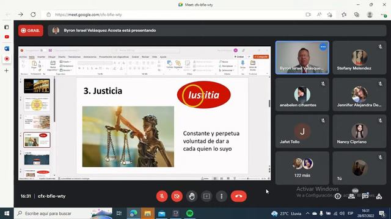Raise hand in the meeting

pyautogui.click(x=192, y=196)
